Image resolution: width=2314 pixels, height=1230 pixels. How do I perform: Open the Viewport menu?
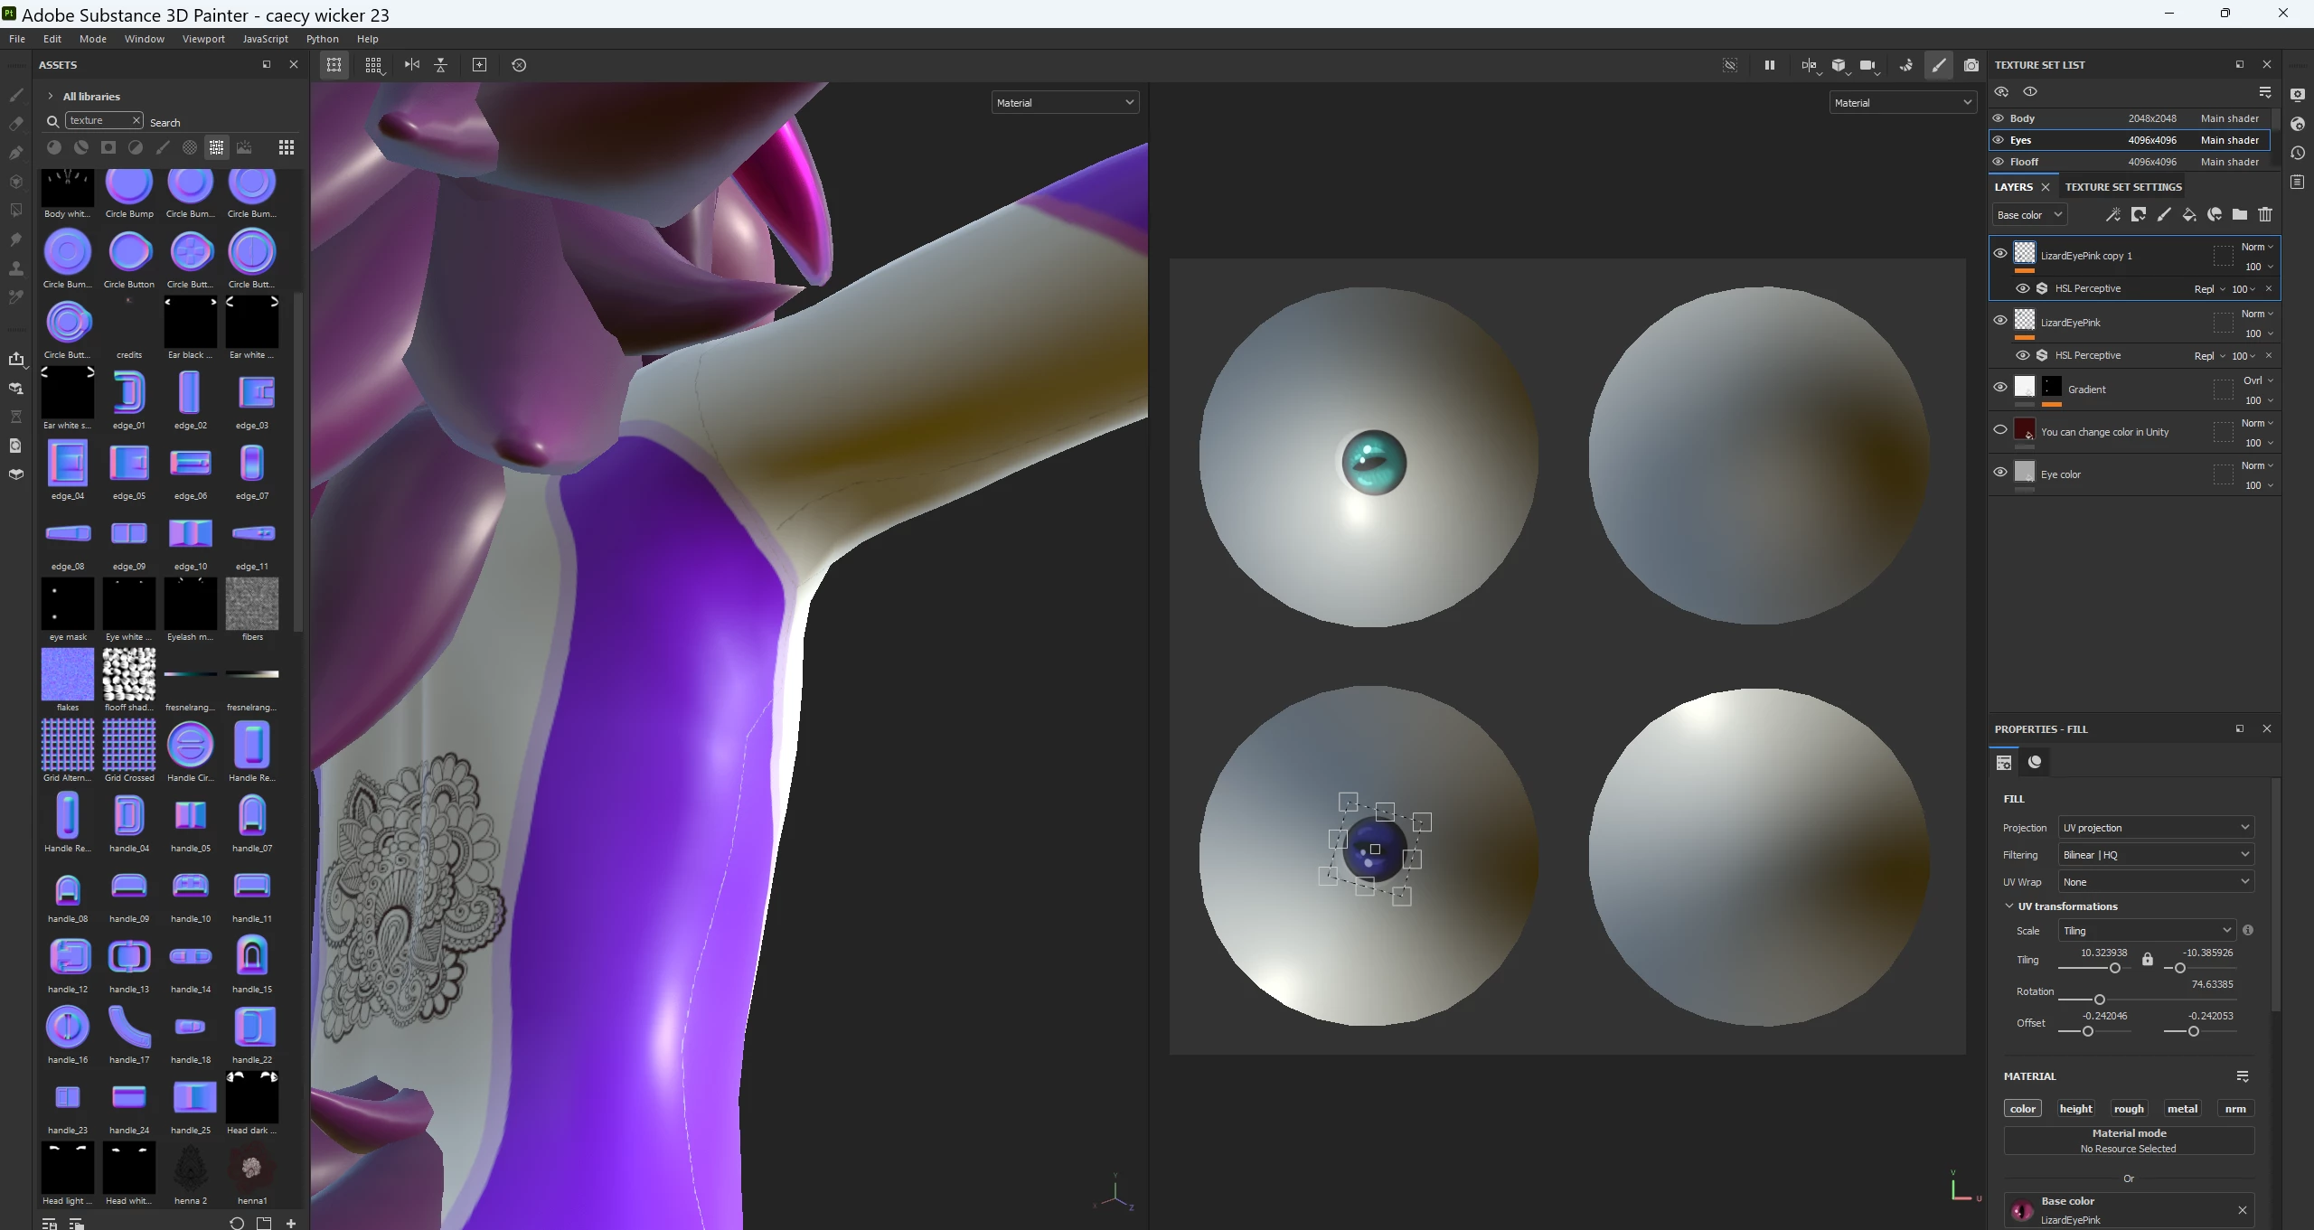[203, 39]
